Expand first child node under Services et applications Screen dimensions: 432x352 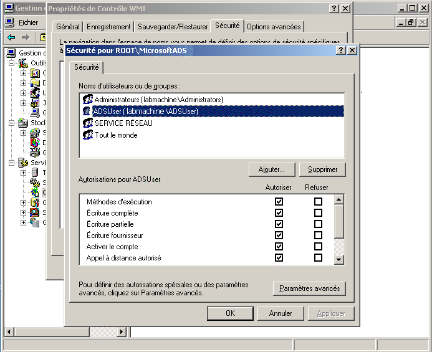point(24,173)
